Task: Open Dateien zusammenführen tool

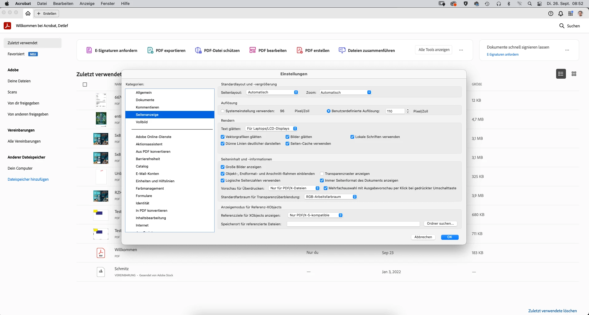Action: 367,50
